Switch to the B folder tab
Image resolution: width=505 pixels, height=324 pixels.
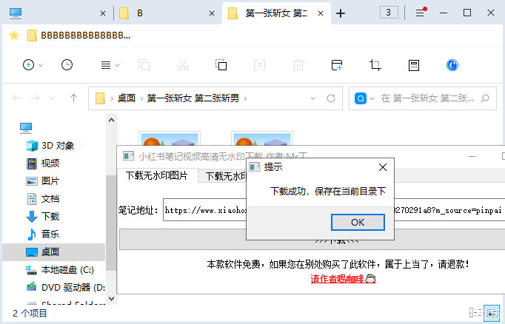coord(167,13)
